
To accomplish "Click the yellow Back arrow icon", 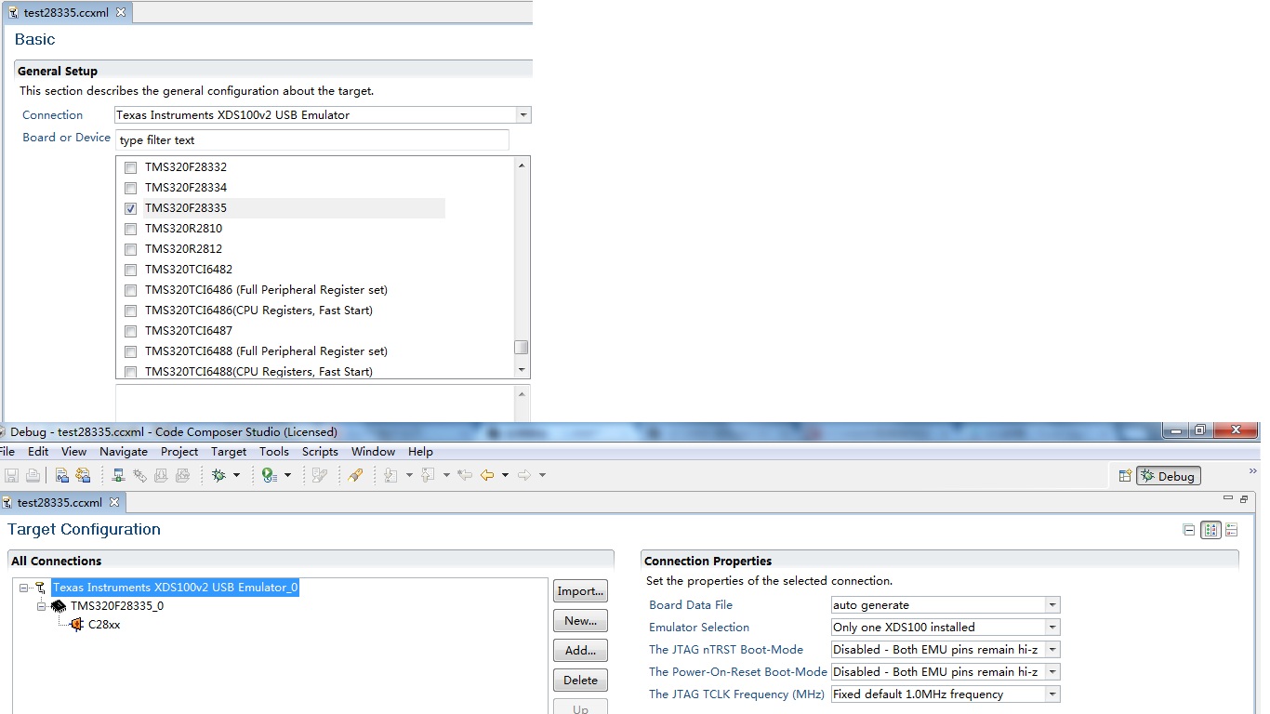I will pos(487,475).
